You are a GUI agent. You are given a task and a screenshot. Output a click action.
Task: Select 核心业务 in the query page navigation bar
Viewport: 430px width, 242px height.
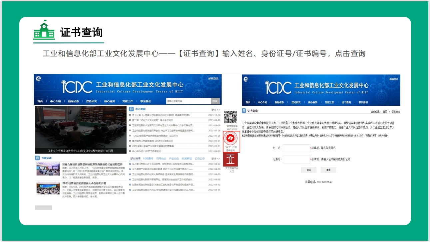(x=313, y=102)
